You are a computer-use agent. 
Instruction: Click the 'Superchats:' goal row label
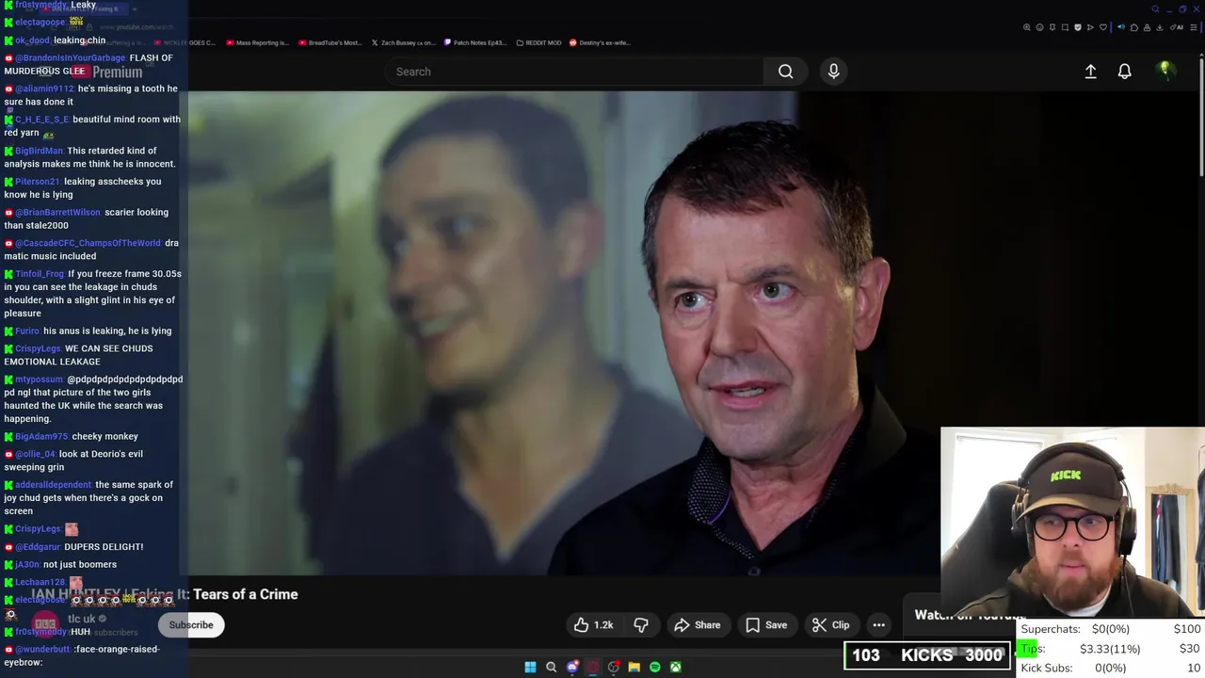pos(1051,629)
